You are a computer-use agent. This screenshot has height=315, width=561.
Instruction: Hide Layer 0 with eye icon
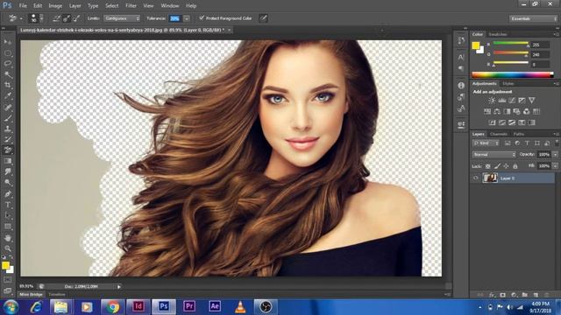pyautogui.click(x=475, y=178)
